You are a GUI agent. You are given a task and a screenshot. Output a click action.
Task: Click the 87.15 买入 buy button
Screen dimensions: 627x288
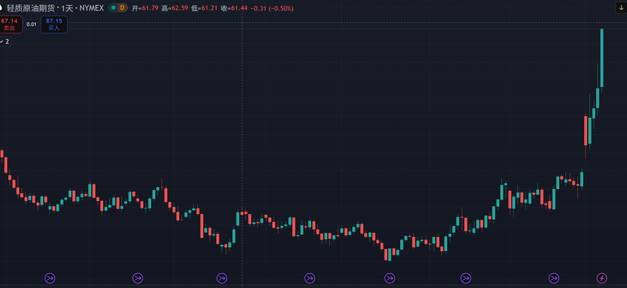pyautogui.click(x=54, y=24)
